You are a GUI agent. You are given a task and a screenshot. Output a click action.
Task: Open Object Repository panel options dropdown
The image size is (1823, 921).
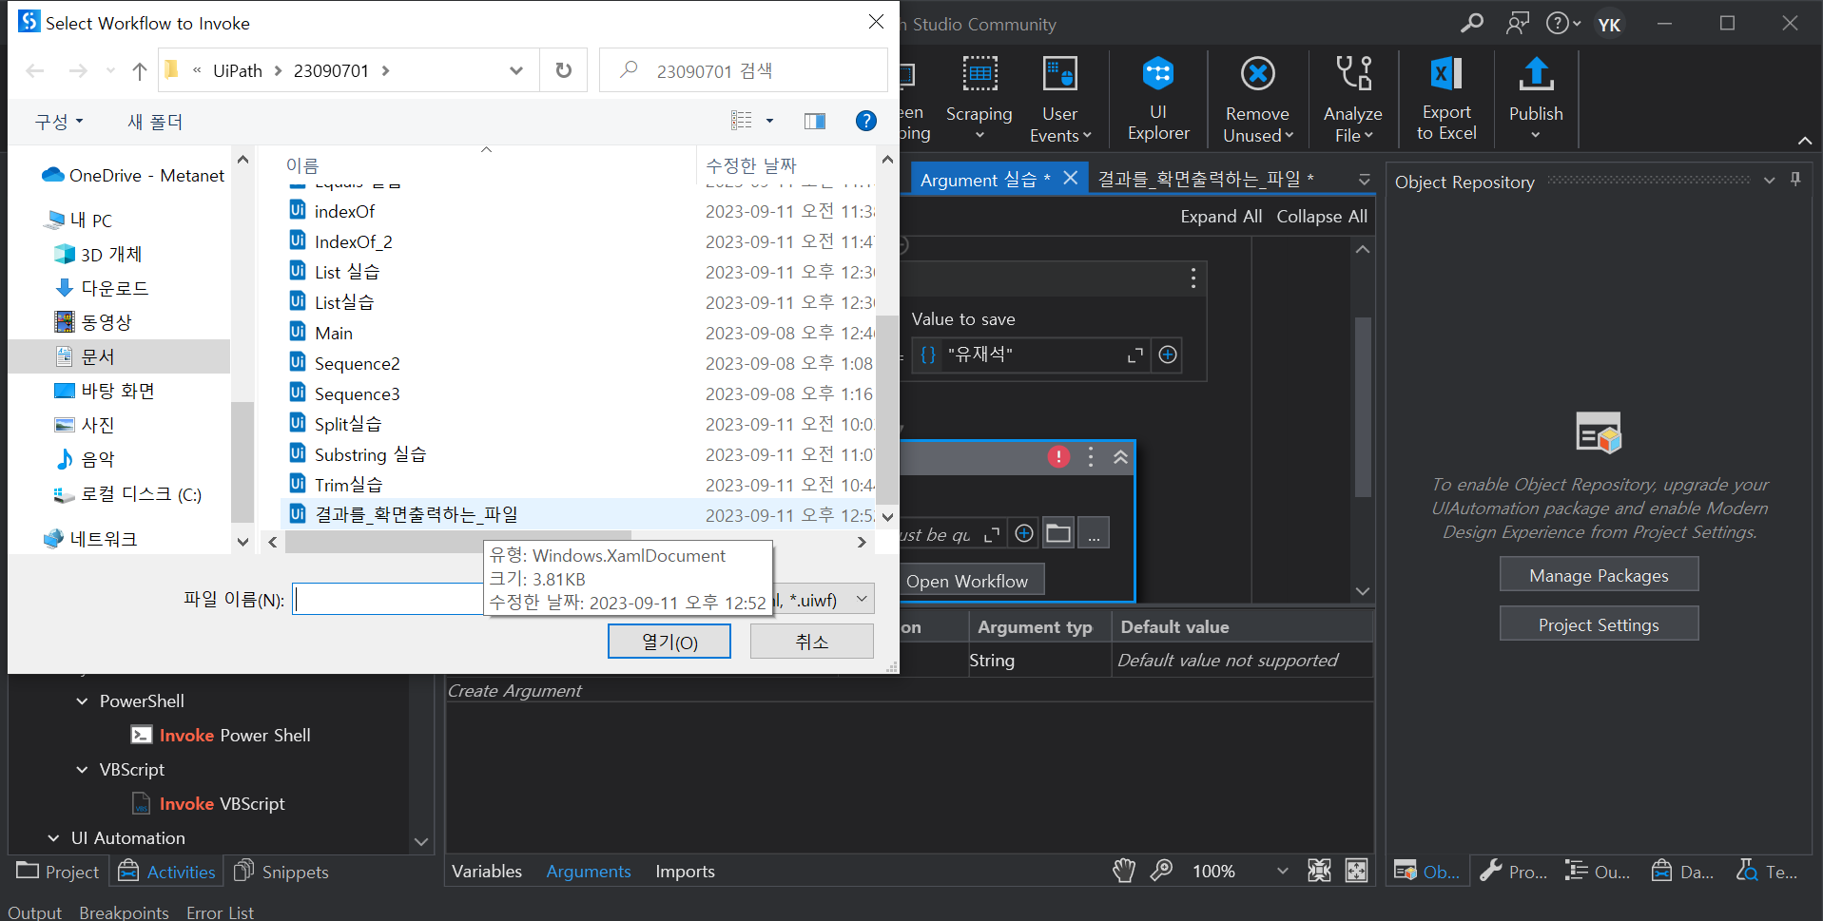click(1769, 180)
